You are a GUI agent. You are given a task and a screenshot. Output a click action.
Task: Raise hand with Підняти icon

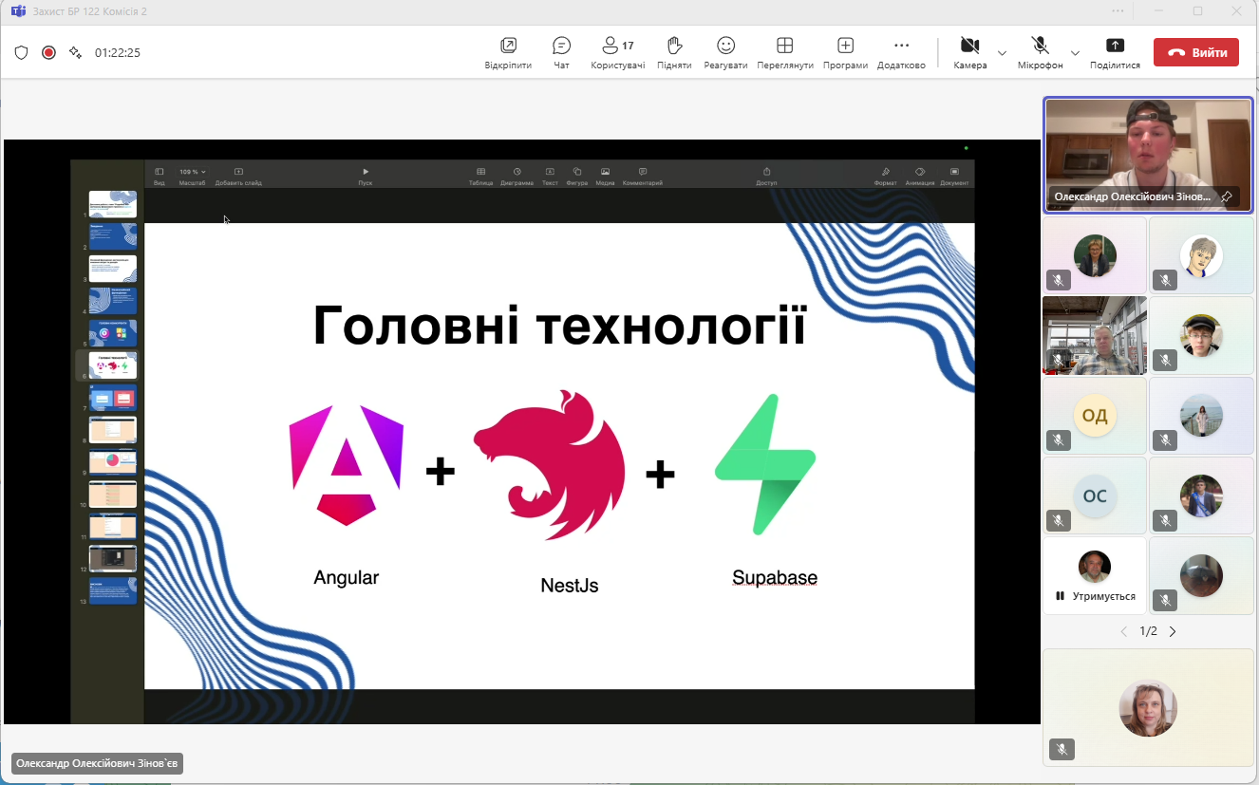pos(674,46)
